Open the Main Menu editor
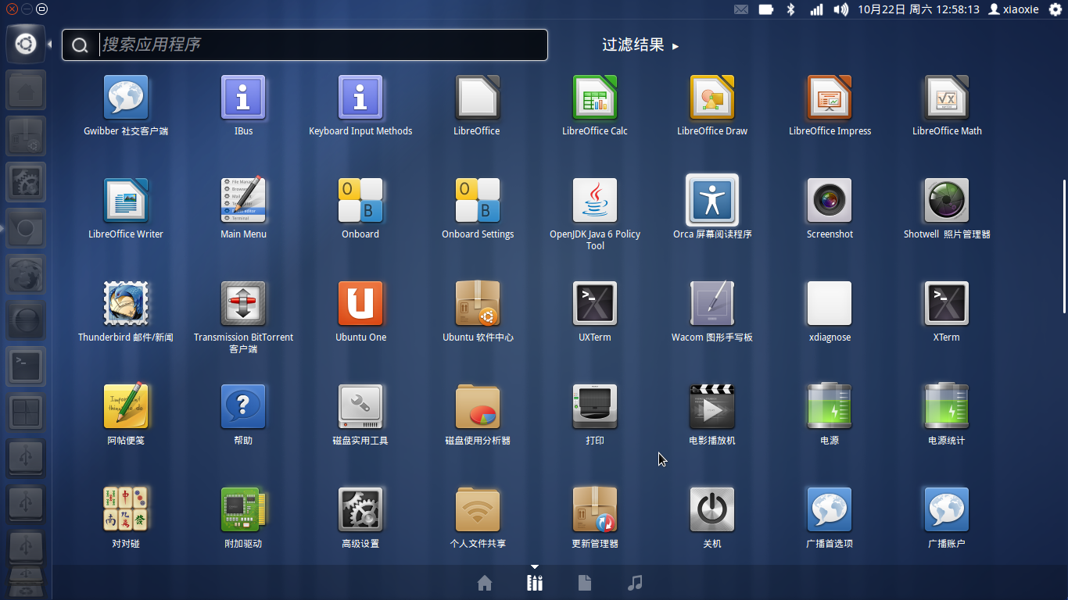 coord(243,201)
